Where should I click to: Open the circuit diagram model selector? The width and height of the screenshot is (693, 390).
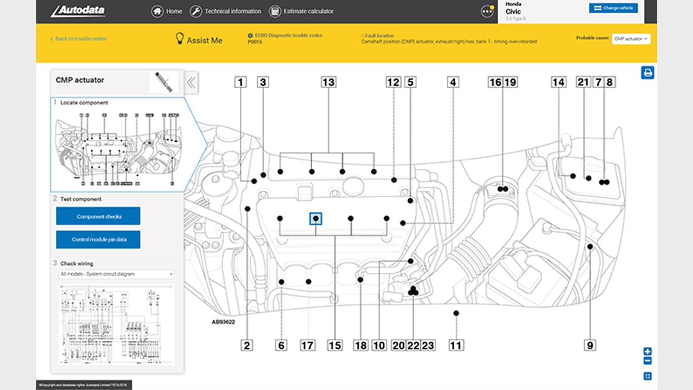click(x=116, y=274)
